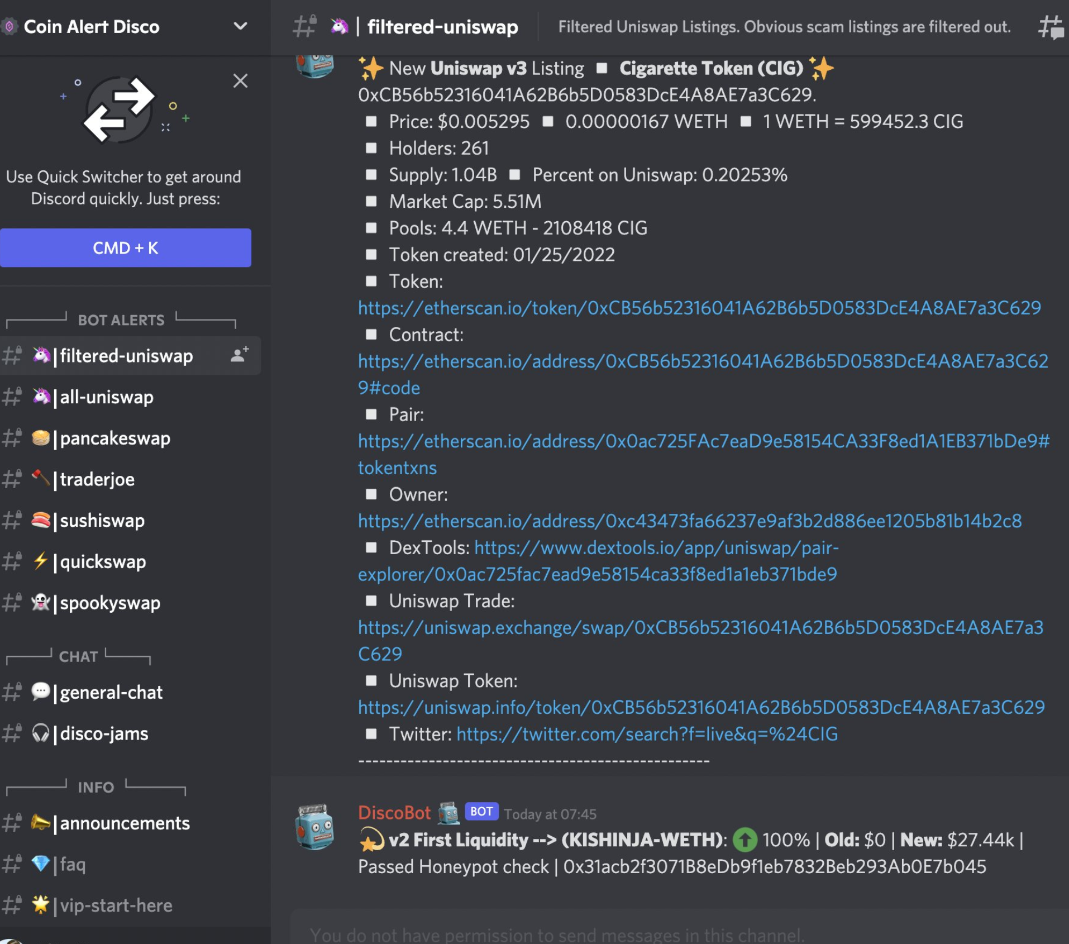Click the create invite icon on filtered-uniswap

pos(240,354)
